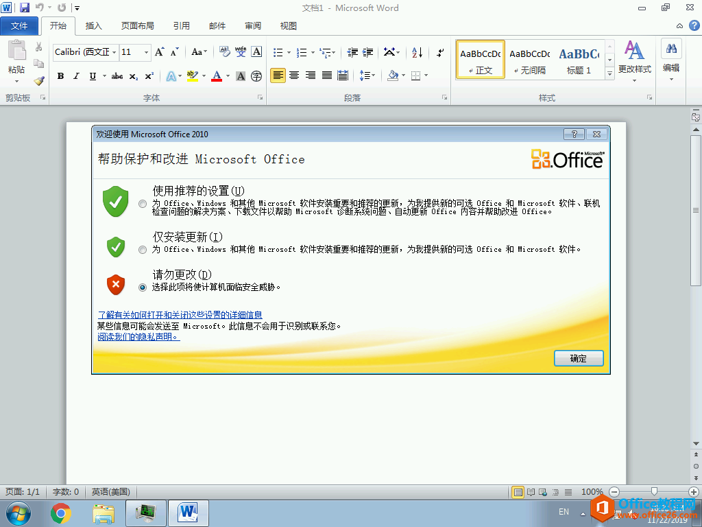Select the 请勿更改 radio option
Screen dimensions: 702x527
pyautogui.click(x=143, y=288)
